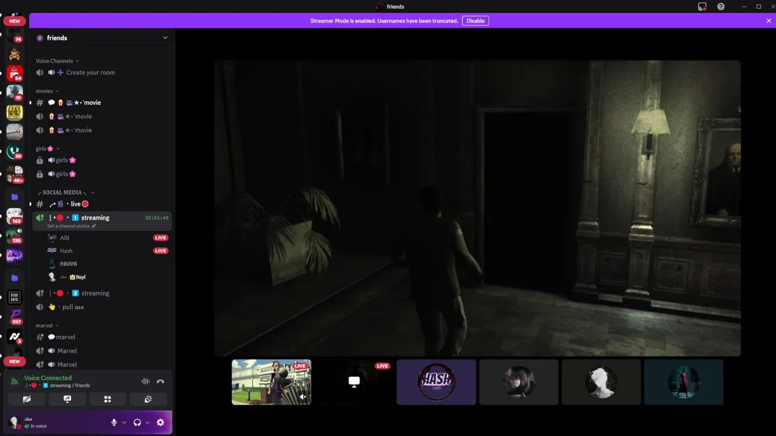
Task: Expand the lower blue server folder
Action: [15, 278]
